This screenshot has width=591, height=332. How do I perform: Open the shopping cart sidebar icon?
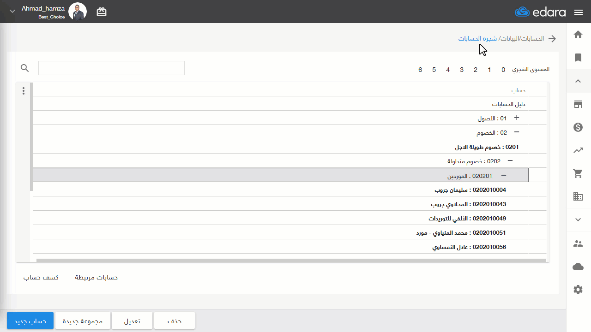click(578, 173)
